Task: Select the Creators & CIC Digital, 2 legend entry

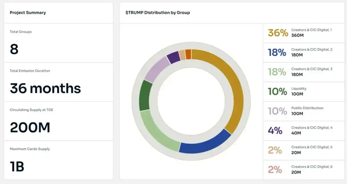Action: tap(303, 53)
